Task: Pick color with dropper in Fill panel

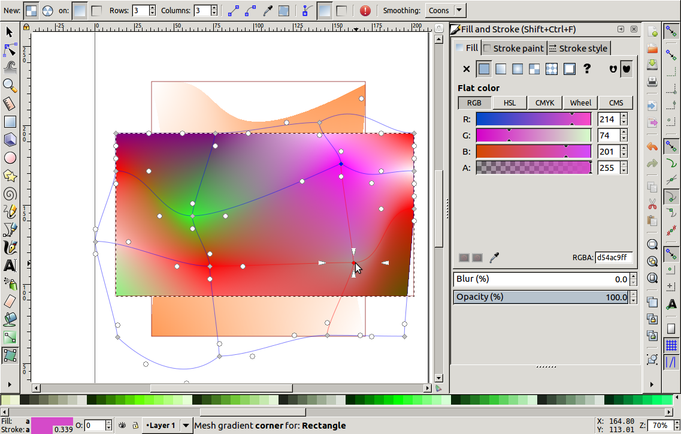Action: [x=494, y=258]
